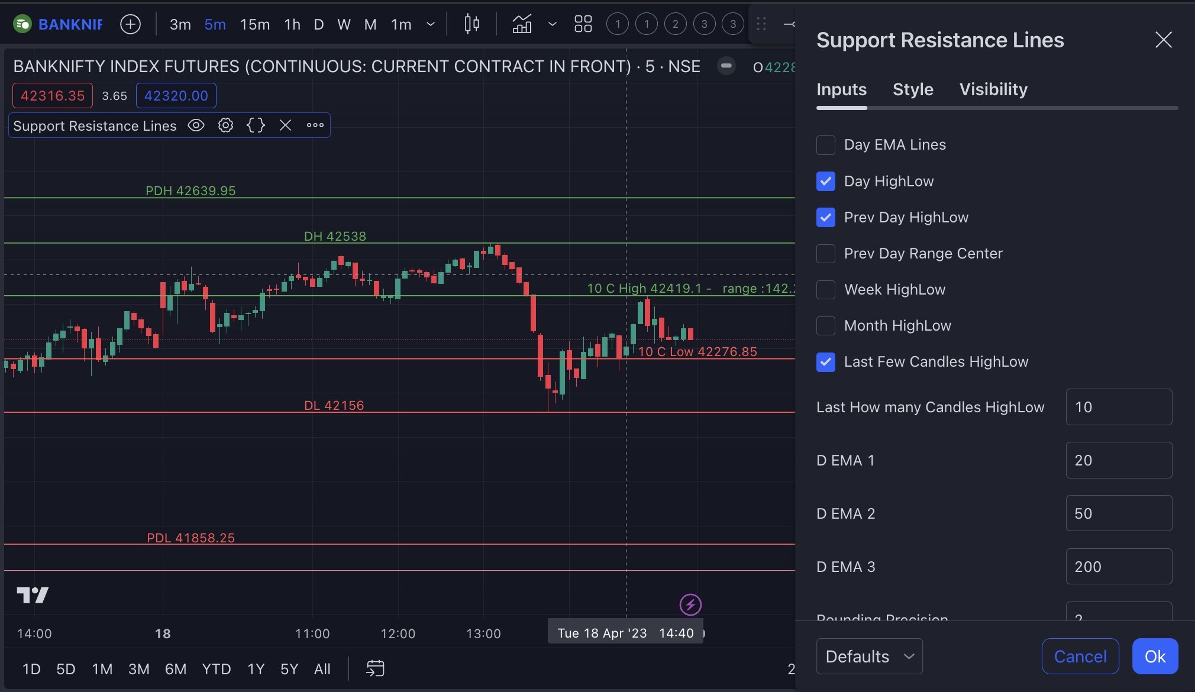The width and height of the screenshot is (1195, 692).
Task: Click the D EMA 1 input field
Action: click(x=1119, y=460)
